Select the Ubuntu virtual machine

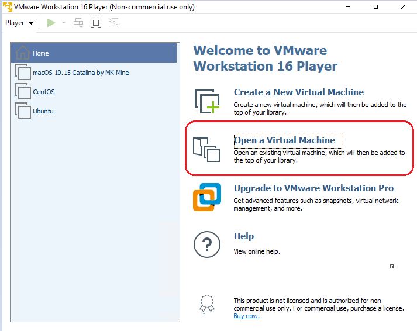click(x=43, y=111)
